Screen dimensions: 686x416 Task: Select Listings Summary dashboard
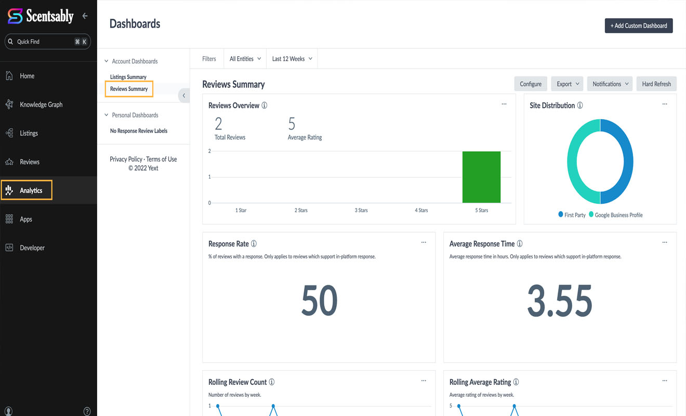[128, 77]
